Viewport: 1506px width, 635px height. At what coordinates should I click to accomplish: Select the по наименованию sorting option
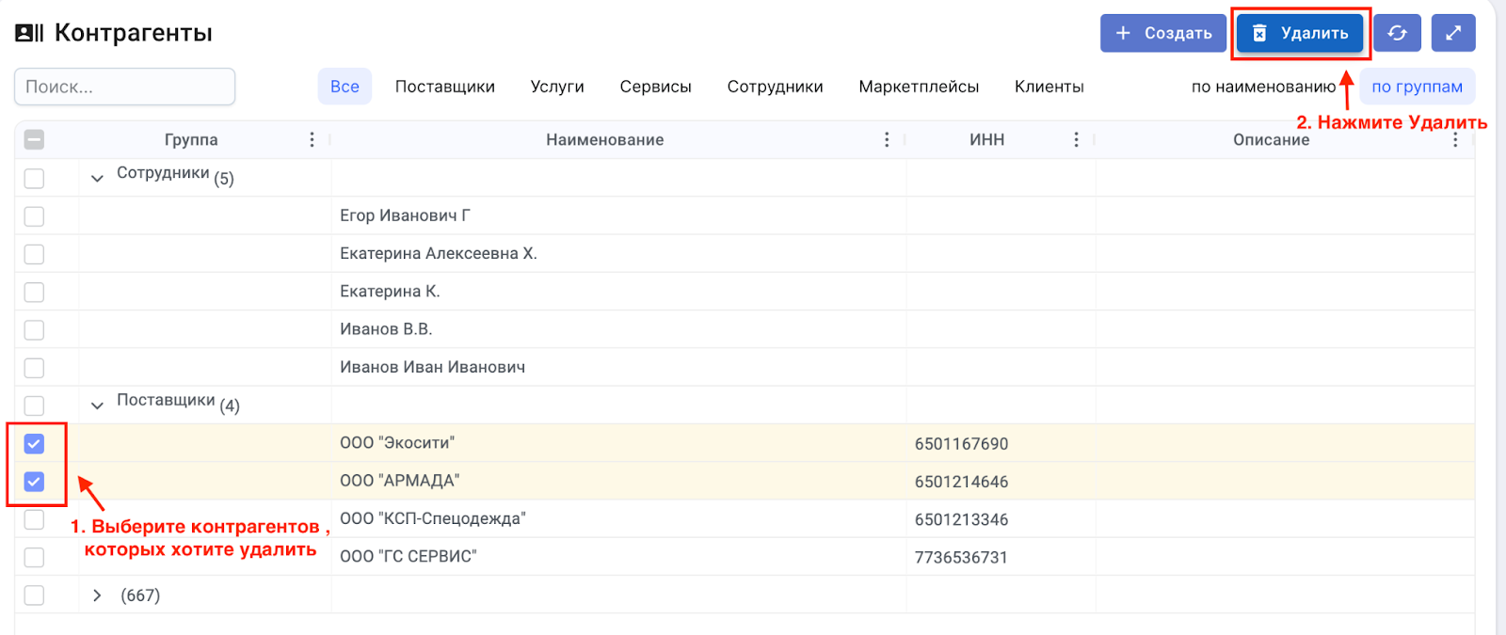tap(1263, 87)
